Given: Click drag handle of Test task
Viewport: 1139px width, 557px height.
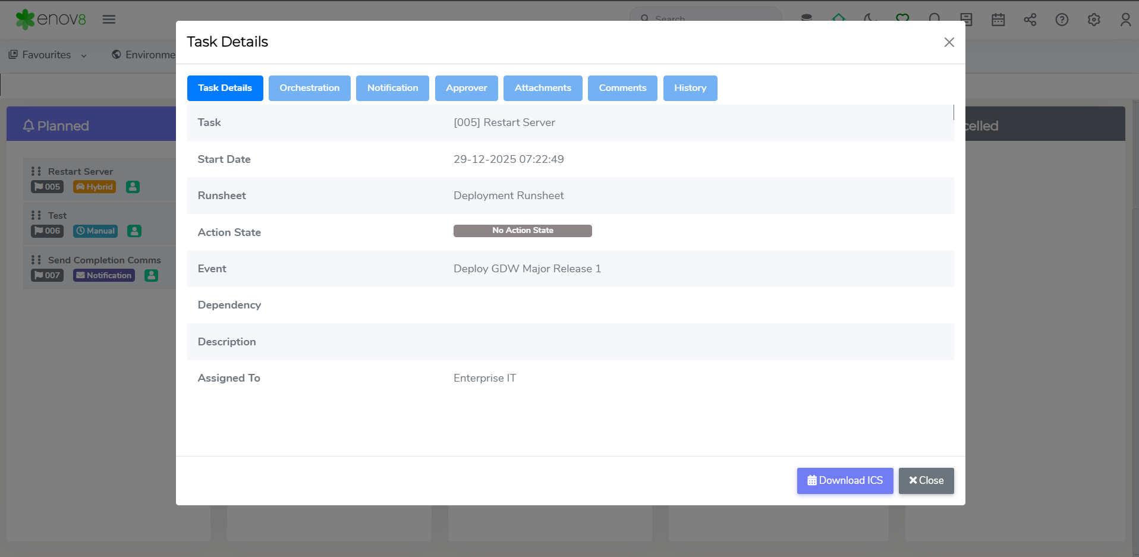Looking at the screenshot, I should point(36,215).
